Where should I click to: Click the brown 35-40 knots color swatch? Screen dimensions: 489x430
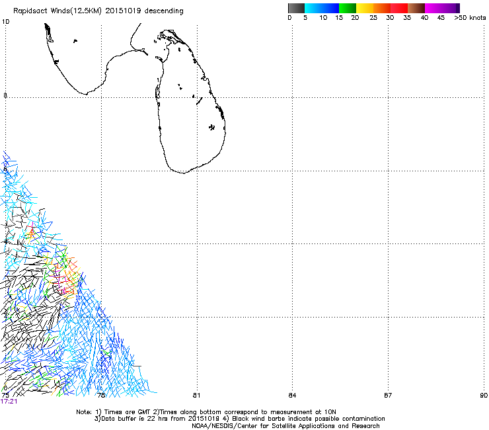tap(416, 8)
